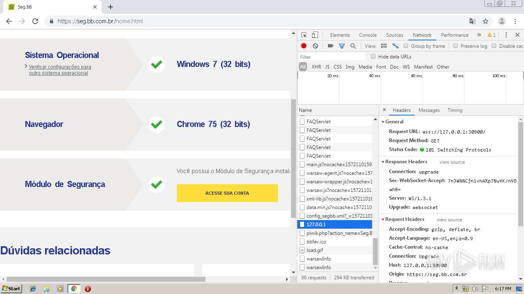Open the Start menu
This screenshot has width=524, height=294.
11,289
